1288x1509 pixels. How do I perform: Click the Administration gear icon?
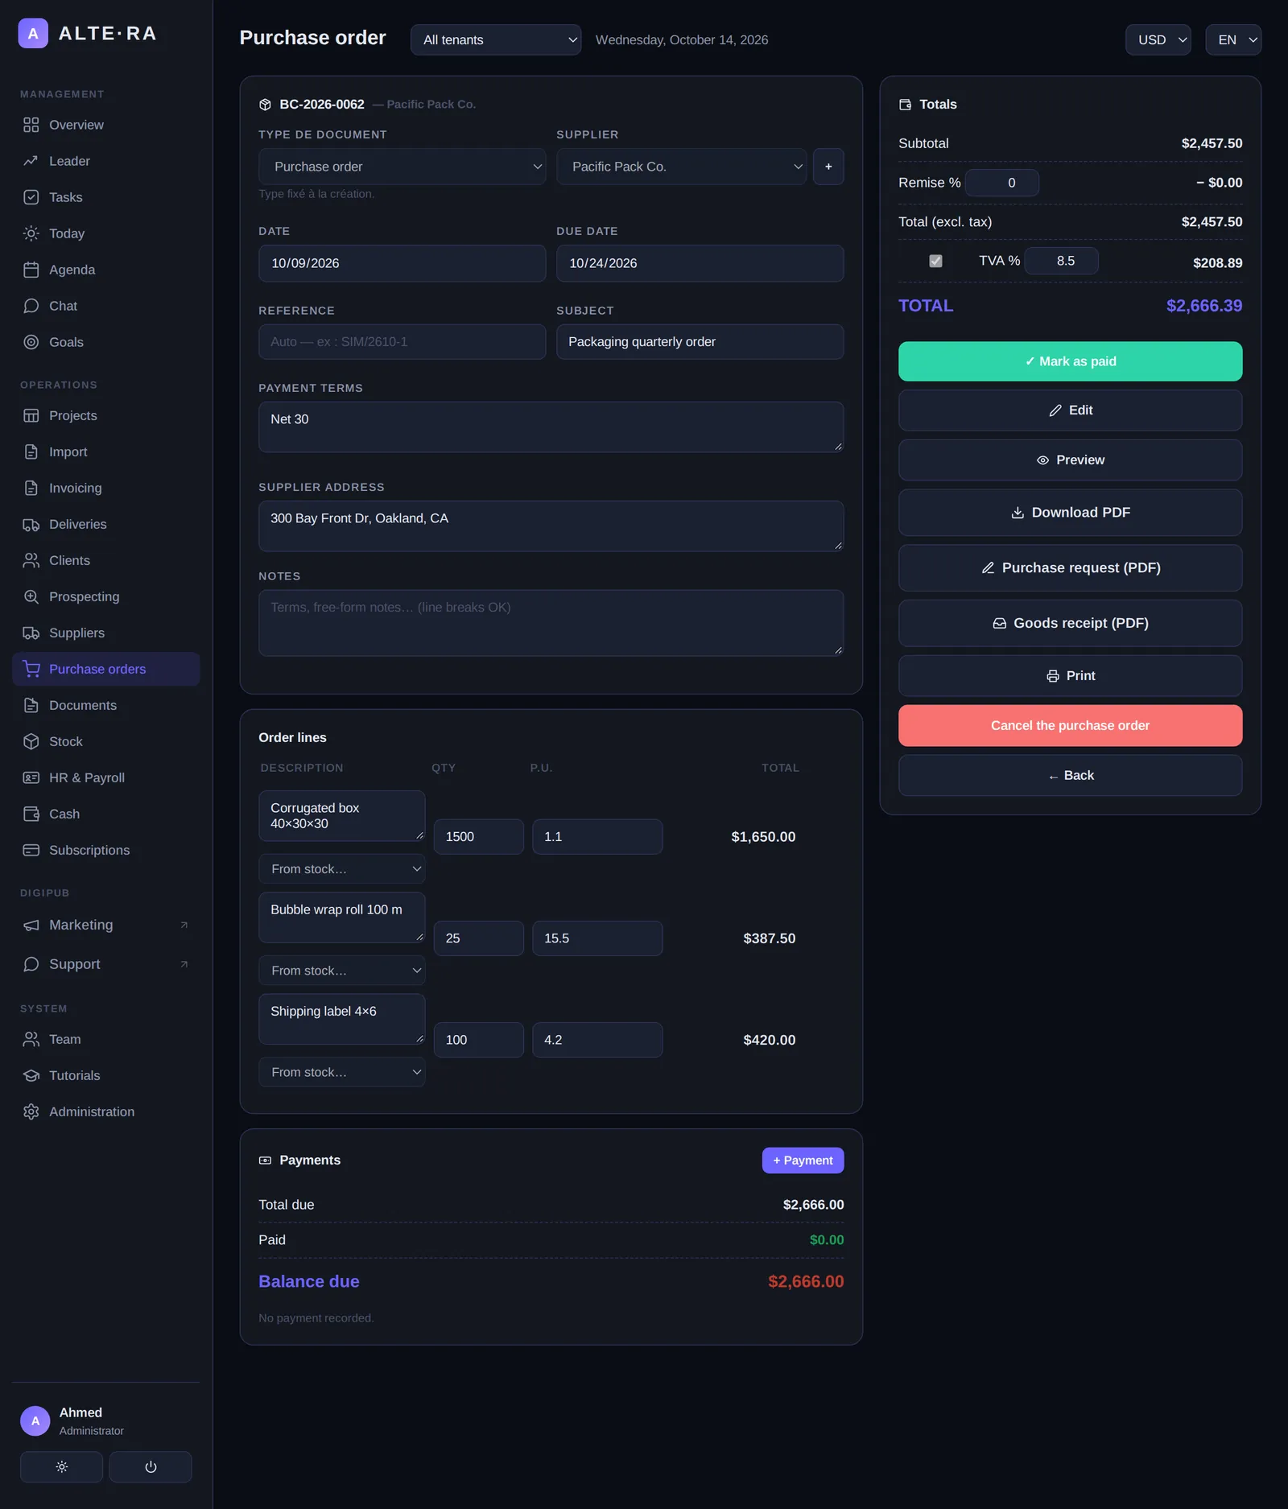coord(31,1111)
